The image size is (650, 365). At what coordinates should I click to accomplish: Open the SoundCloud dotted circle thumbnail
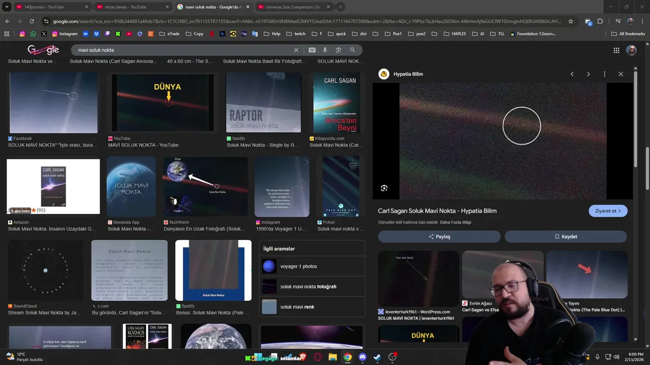click(x=46, y=271)
